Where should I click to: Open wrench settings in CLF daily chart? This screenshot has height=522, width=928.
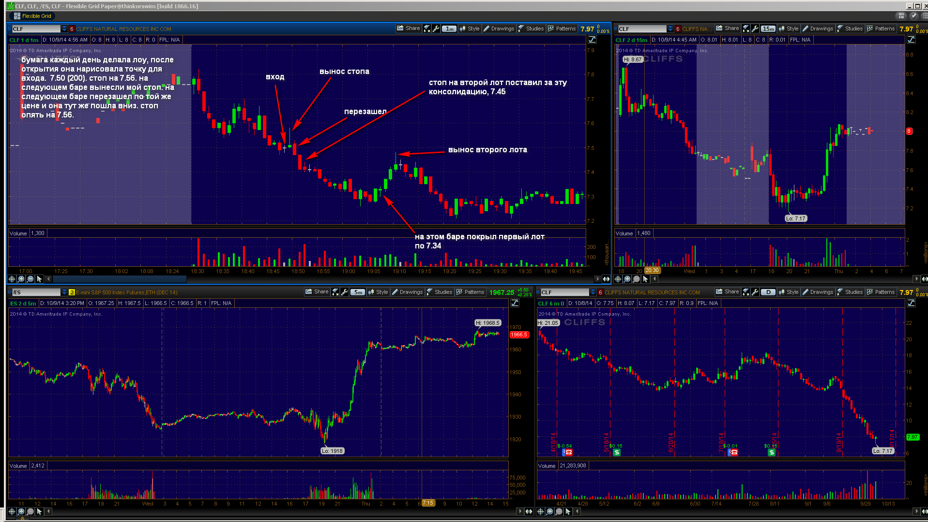(x=755, y=292)
